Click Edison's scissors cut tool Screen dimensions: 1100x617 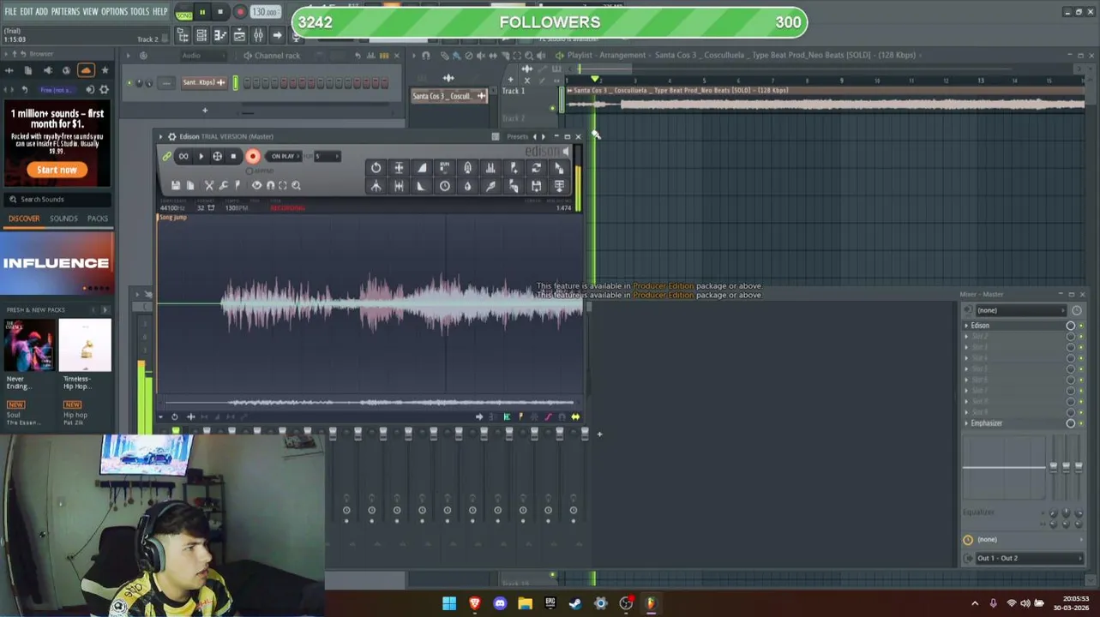point(208,185)
